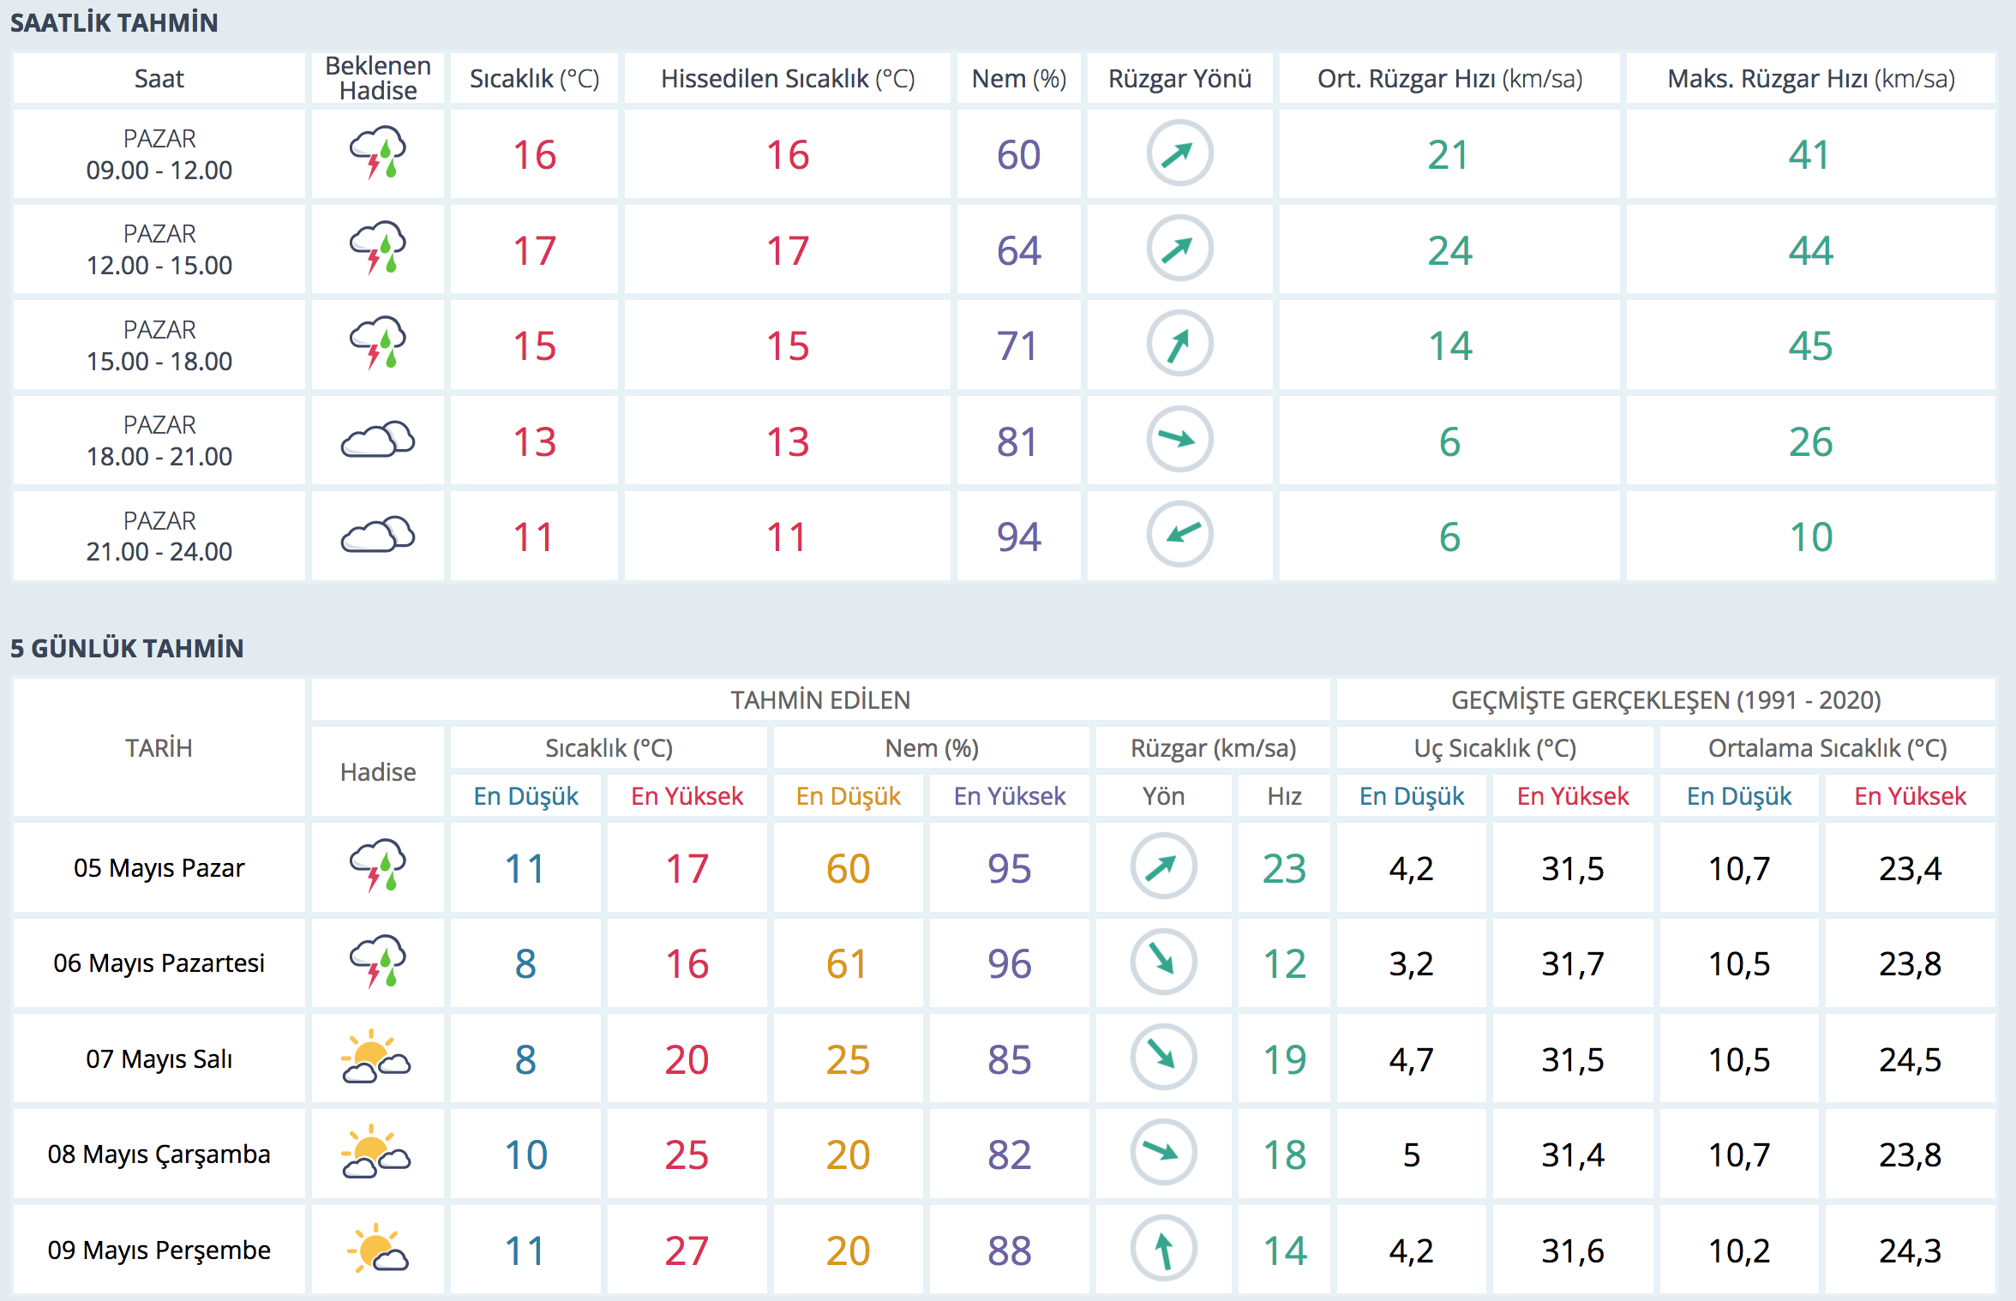Click sunny icon for 09 Mayıs Perşembe

pos(376,1250)
